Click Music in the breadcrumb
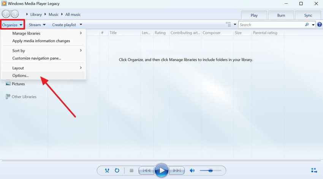 point(54,14)
